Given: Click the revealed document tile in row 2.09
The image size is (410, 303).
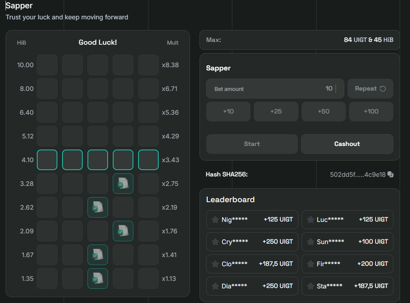Looking at the screenshot, I should (123, 231).
